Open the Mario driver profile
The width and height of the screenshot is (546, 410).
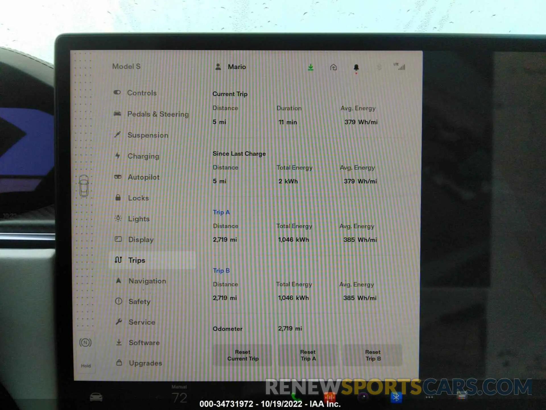point(231,67)
